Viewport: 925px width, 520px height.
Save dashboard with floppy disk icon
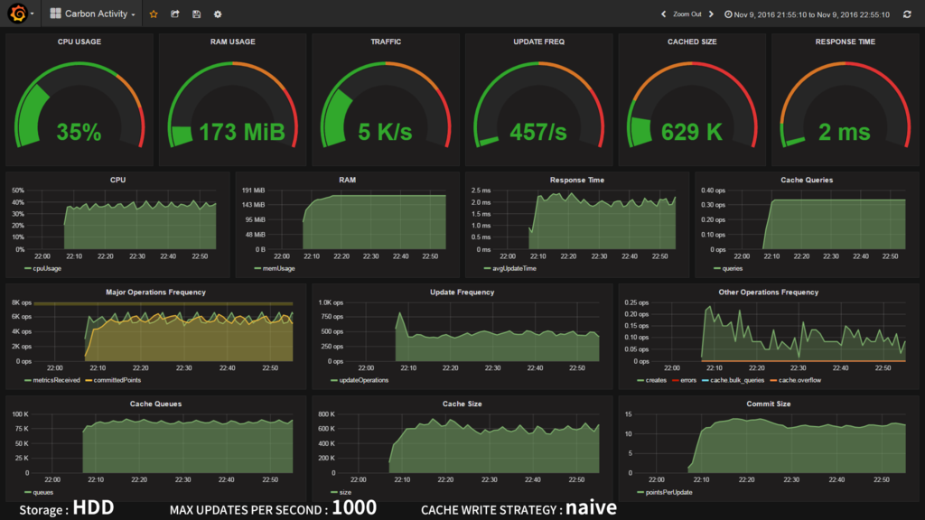196,14
